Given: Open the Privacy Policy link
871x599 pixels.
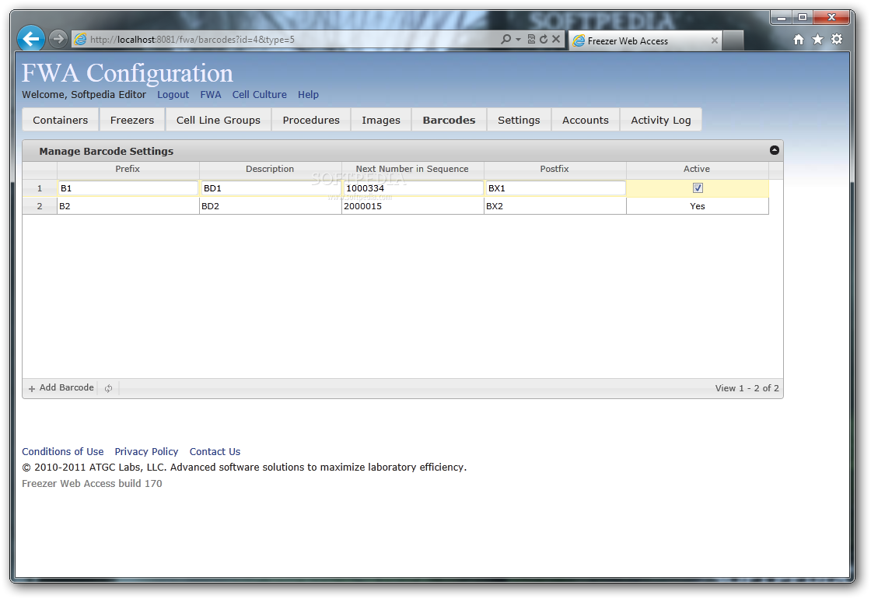Looking at the screenshot, I should point(147,452).
